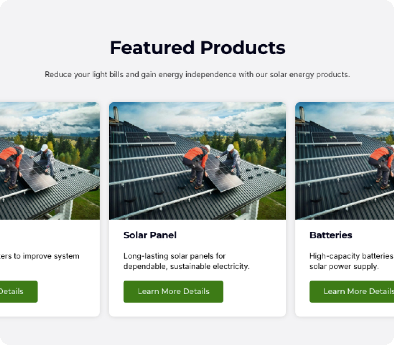Click the chimney in the Batteries card photo
The height and width of the screenshot is (345, 394).
pyautogui.click(x=302, y=114)
